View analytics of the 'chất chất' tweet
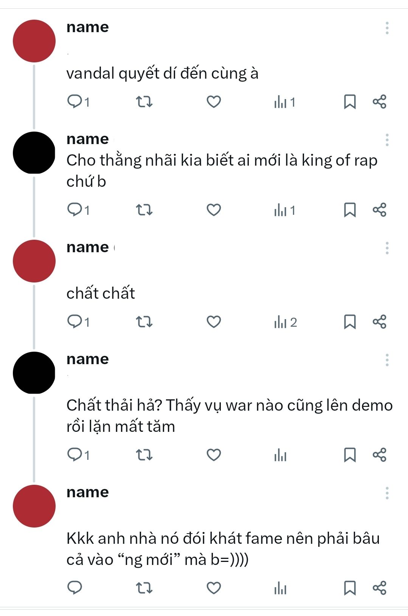 [x=285, y=322]
